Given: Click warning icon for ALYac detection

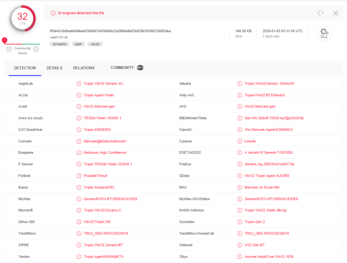Looking at the screenshot, I should [79, 95].
